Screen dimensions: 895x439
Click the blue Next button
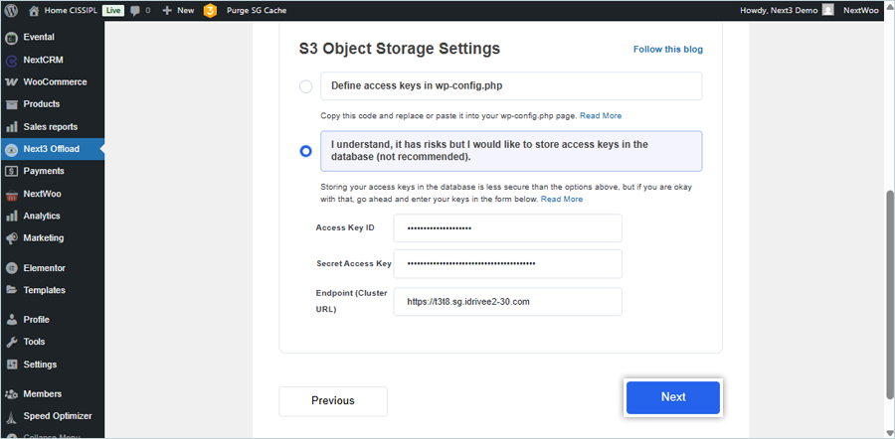[x=672, y=397]
